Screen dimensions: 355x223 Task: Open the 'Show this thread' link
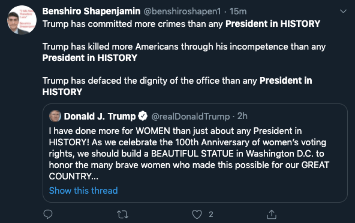tap(83, 191)
